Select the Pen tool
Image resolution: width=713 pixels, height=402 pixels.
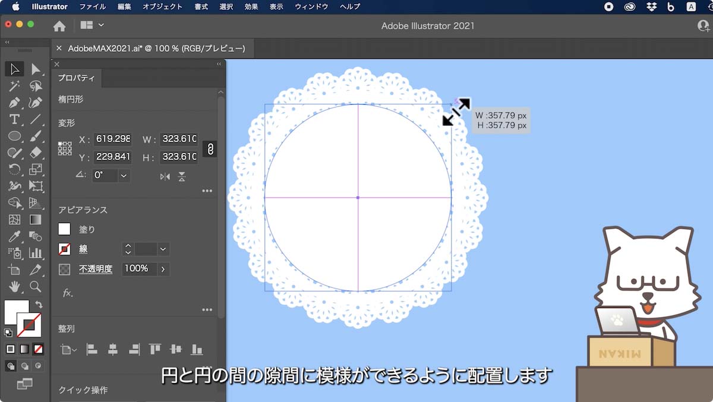[x=15, y=103]
